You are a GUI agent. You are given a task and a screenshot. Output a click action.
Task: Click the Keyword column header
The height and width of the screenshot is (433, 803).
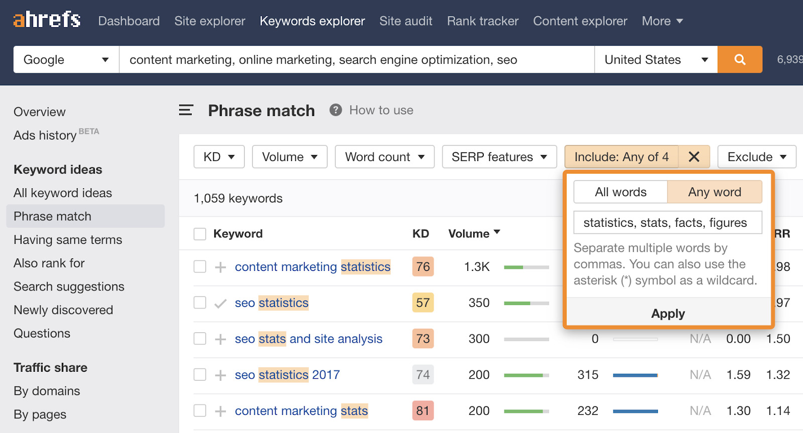(238, 234)
